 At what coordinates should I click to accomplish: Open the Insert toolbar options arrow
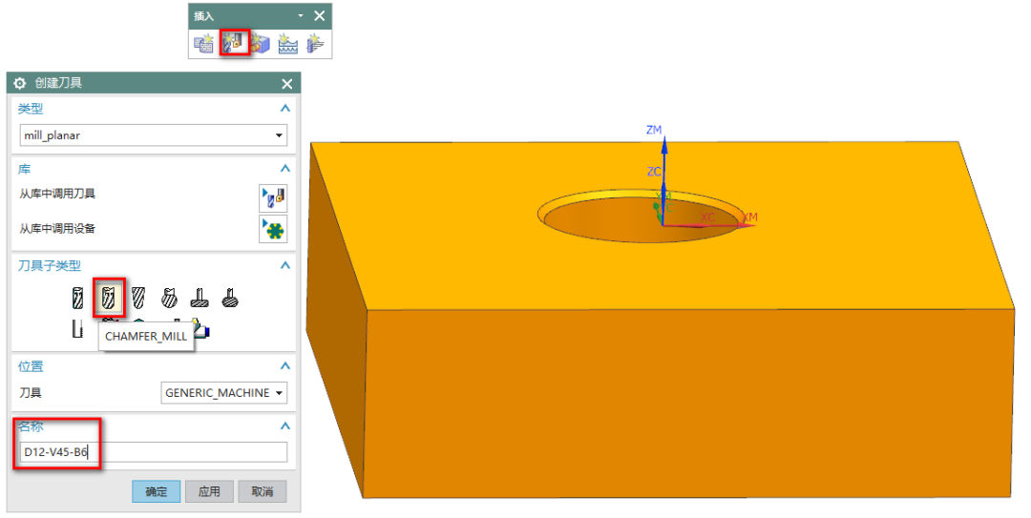coord(300,16)
